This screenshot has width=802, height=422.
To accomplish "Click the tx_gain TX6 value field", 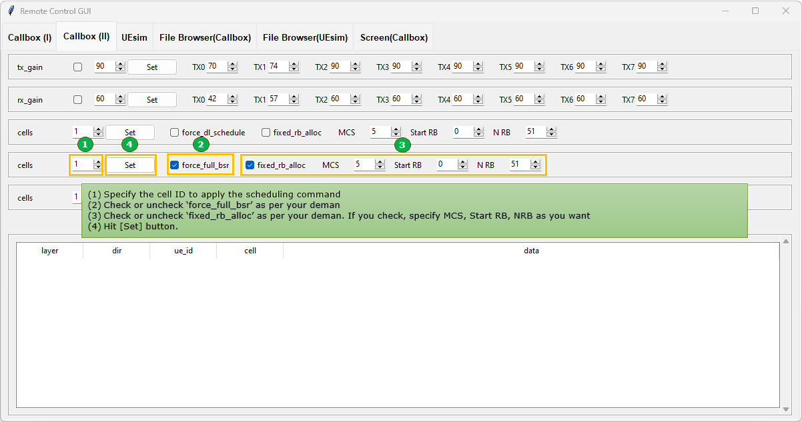I will pyautogui.click(x=585, y=67).
